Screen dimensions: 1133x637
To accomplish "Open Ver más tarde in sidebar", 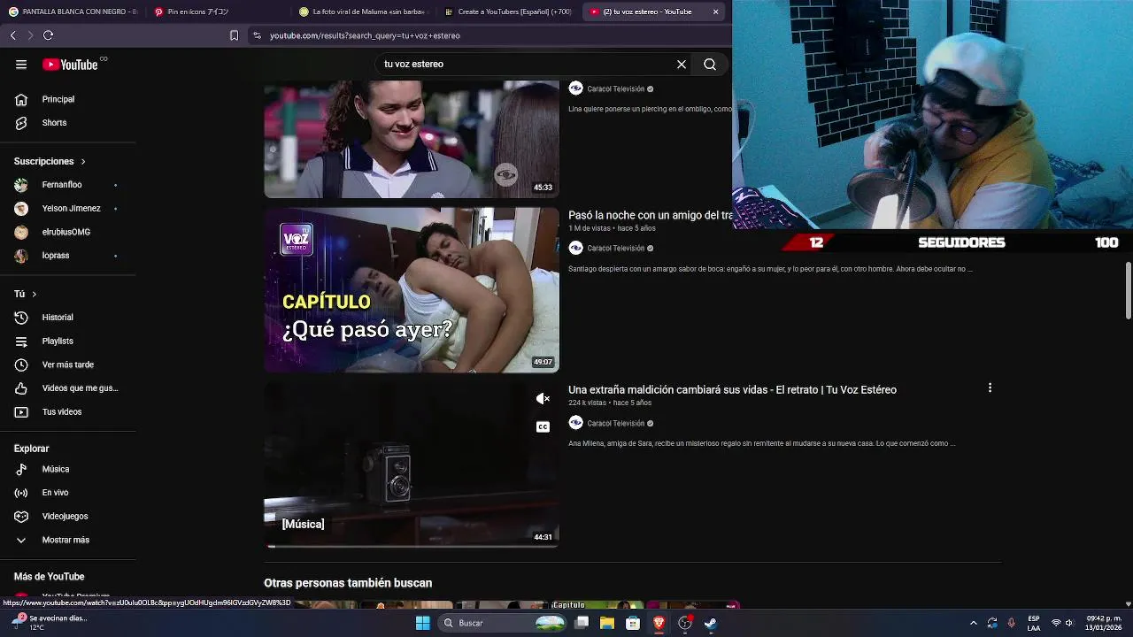I will coord(68,365).
